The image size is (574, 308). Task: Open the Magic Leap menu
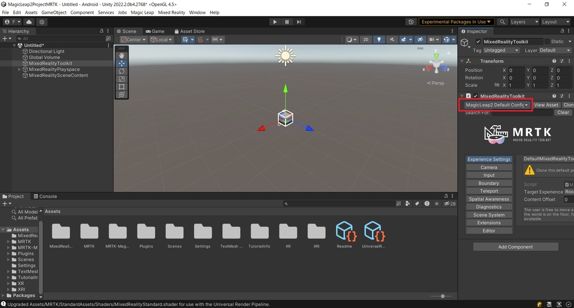tap(142, 12)
